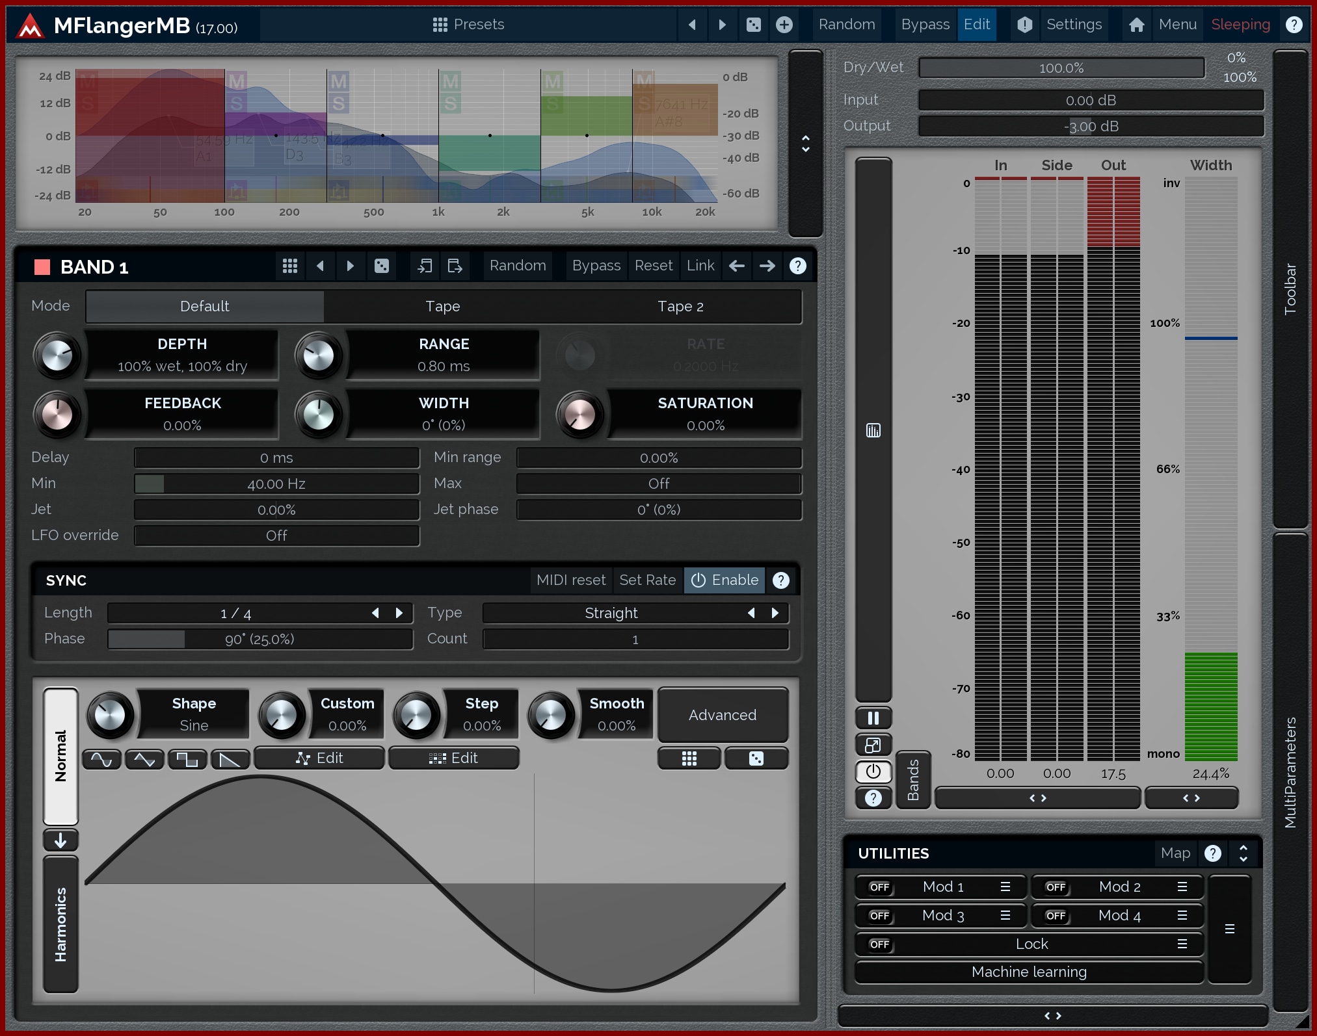Click the presets grid icon in the BAND 1 header
1317x1036 pixels.
click(290, 266)
